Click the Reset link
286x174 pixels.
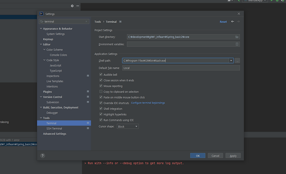[x=223, y=22]
